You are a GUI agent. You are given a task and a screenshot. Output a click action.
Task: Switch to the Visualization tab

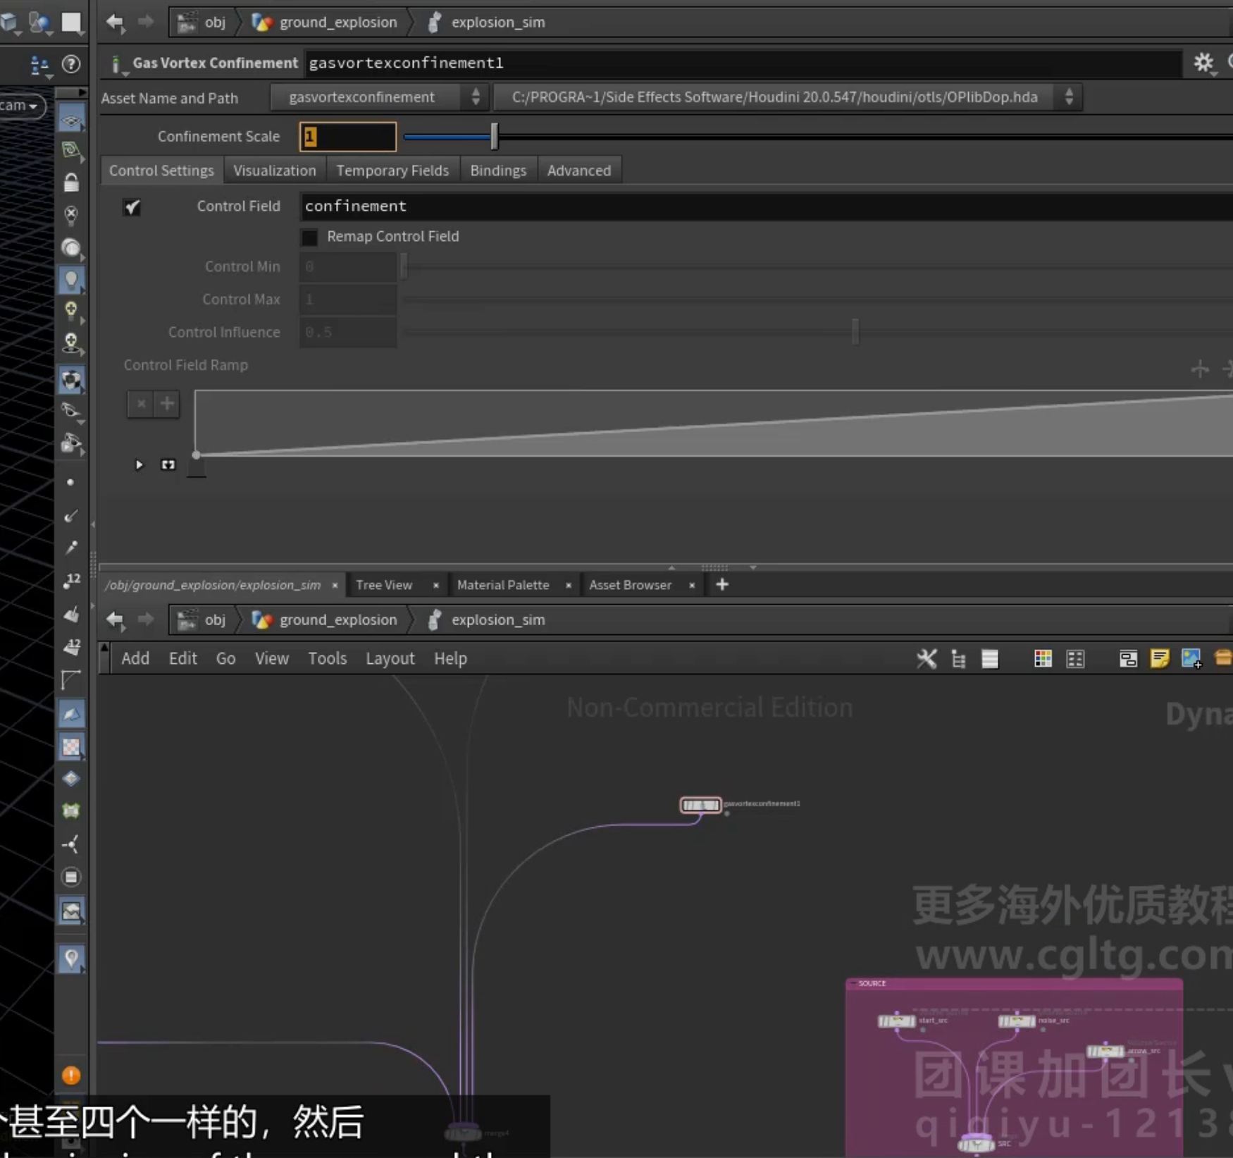(x=275, y=171)
